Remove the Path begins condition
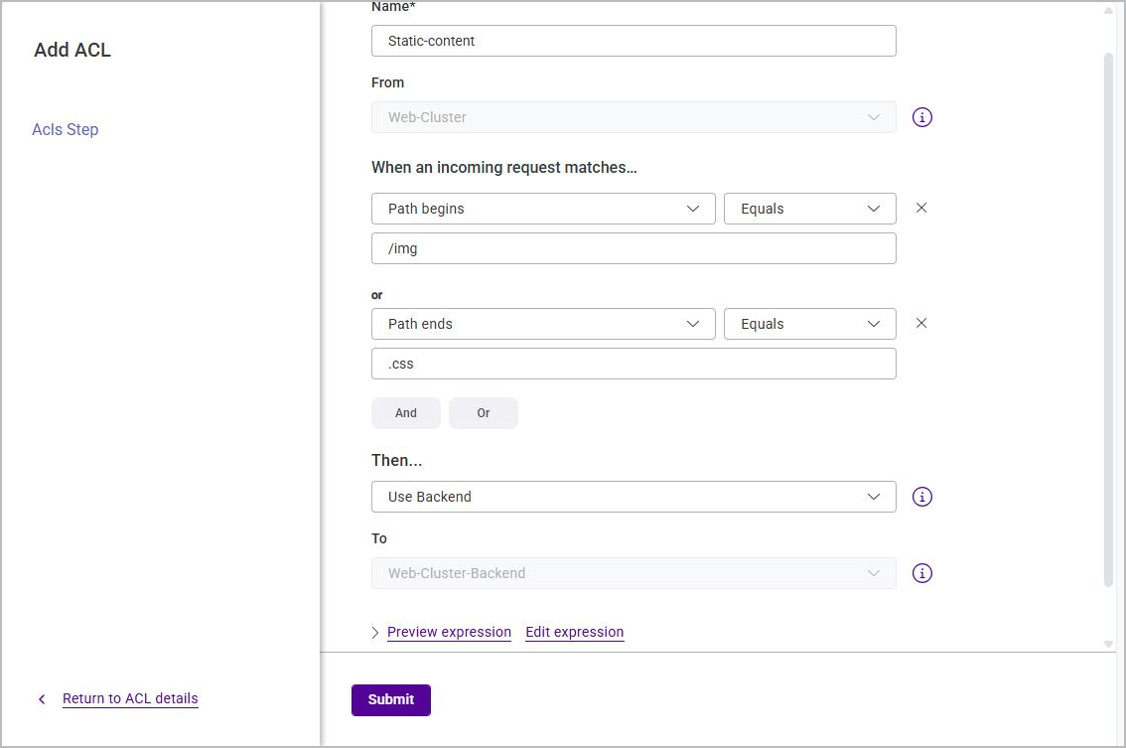This screenshot has width=1126, height=748. pos(921,208)
